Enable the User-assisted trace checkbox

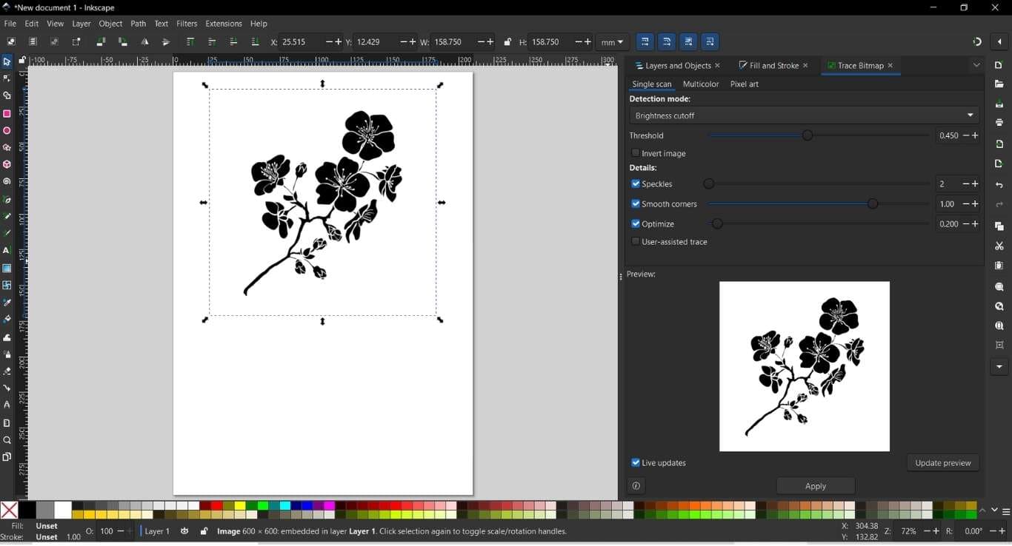tap(636, 241)
